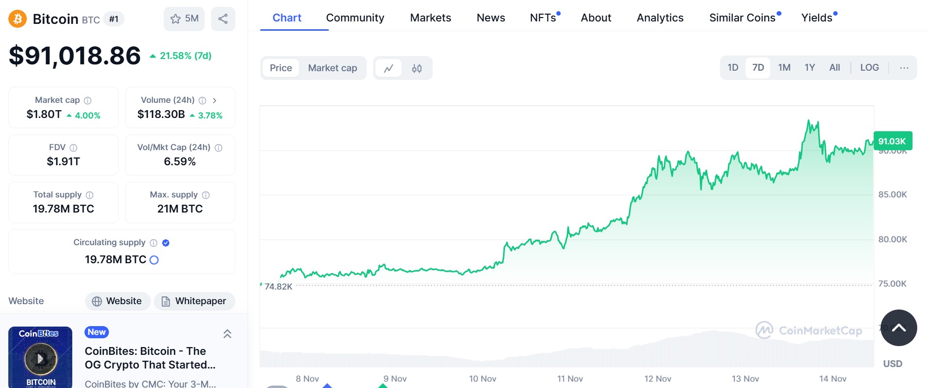This screenshot has height=388, width=927.
Task: Show Max. supply info icon
Action: click(206, 195)
